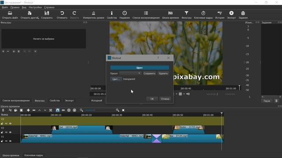Hide track V3 with its eye icon

coord(10,123)
